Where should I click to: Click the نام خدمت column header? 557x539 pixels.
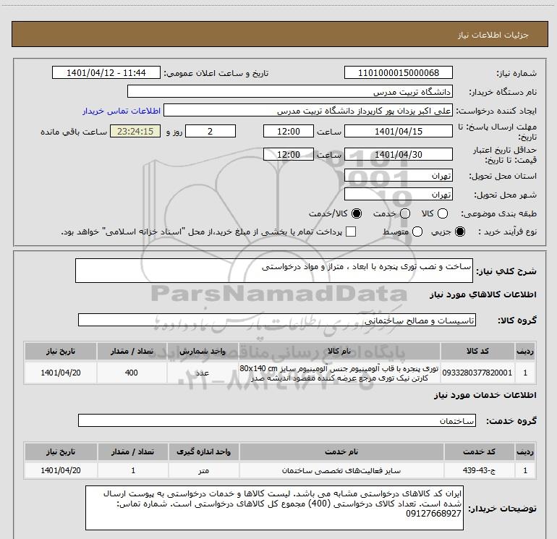click(x=341, y=451)
